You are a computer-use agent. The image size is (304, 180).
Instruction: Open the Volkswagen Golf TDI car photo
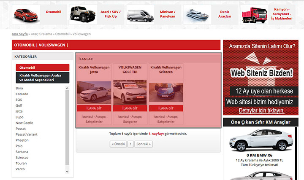pos(130,93)
